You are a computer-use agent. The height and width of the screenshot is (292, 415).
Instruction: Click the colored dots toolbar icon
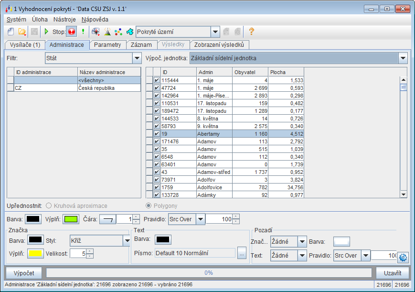[x=118, y=32]
